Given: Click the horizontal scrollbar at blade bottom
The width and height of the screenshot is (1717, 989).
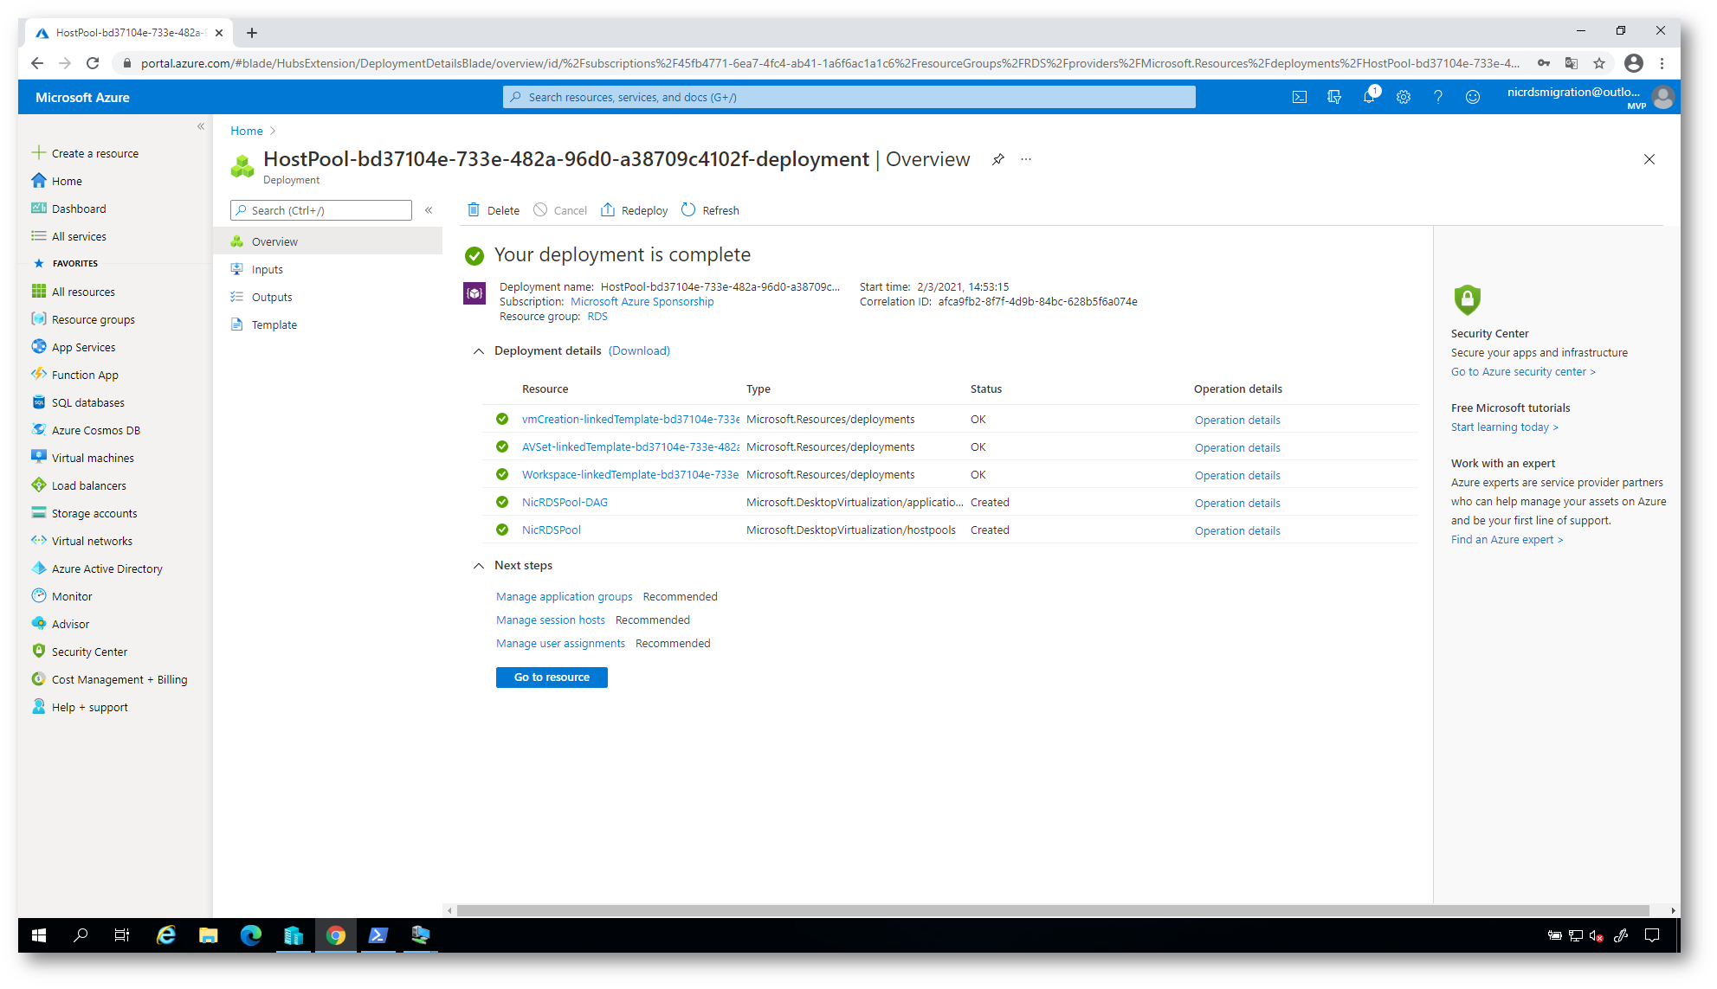Looking at the screenshot, I should click(1053, 910).
